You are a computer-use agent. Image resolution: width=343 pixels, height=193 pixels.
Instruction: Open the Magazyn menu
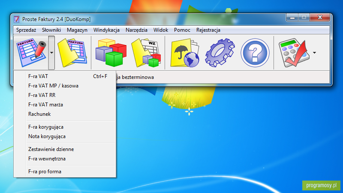[x=77, y=30]
